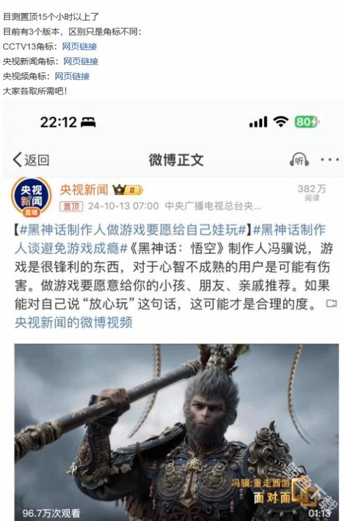This screenshot has height=521, width=344.
Task: Play the Wukong video thumbnail
Action: [x=176, y=432]
